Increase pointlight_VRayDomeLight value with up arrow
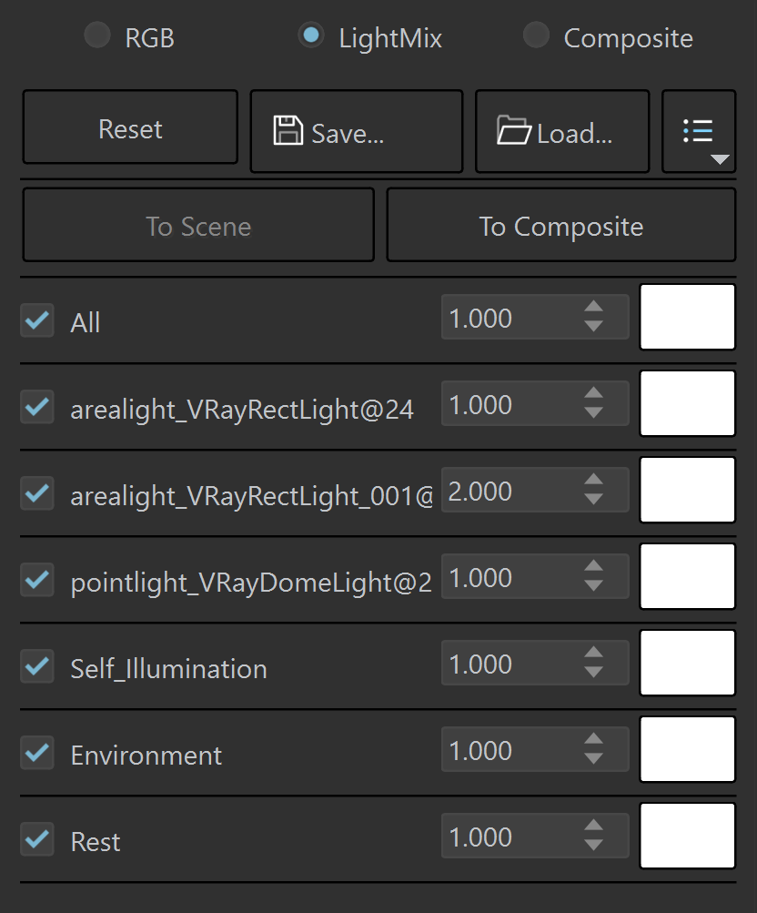757x913 pixels. [593, 566]
